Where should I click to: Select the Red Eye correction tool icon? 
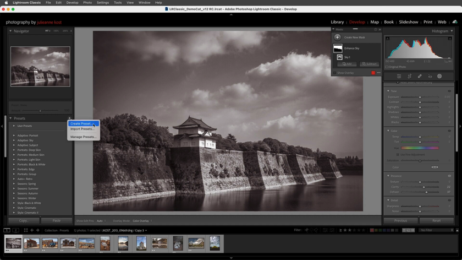click(x=430, y=76)
